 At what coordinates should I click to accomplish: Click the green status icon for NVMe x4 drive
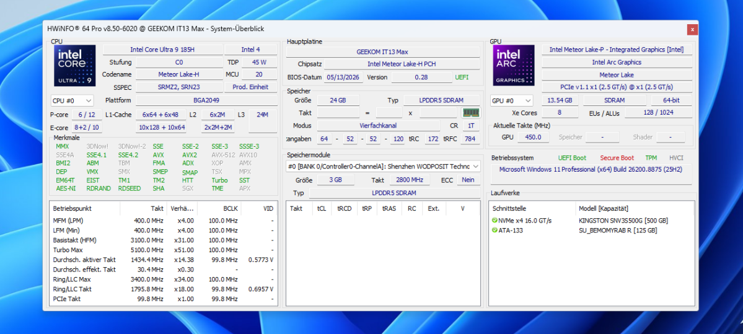click(x=495, y=221)
